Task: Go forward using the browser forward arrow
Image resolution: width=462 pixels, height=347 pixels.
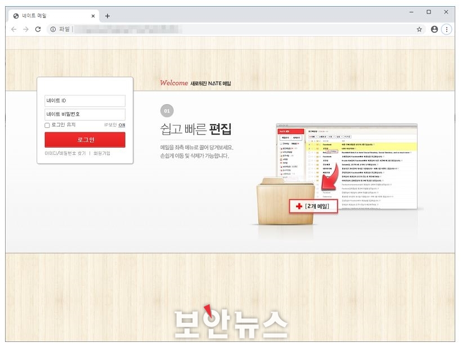Action: coord(26,29)
